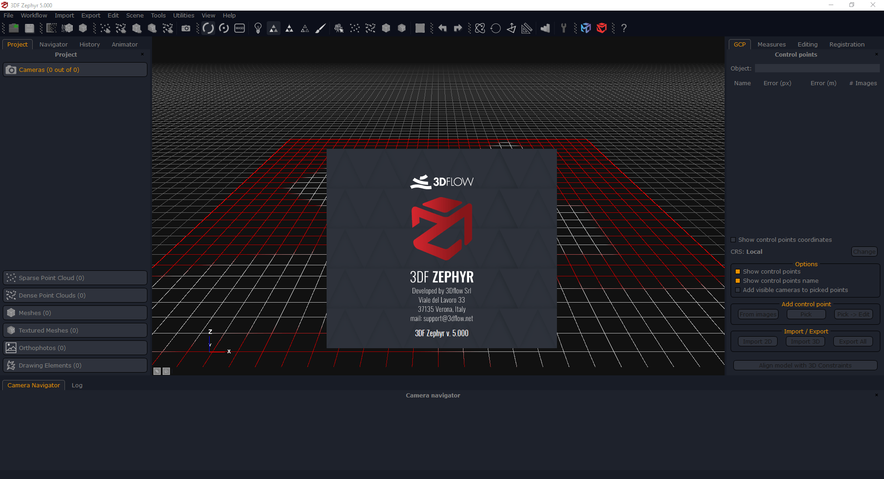Screen dimensions: 884x479
Task: Click the red 3D cube logo icon
Action: point(602,28)
